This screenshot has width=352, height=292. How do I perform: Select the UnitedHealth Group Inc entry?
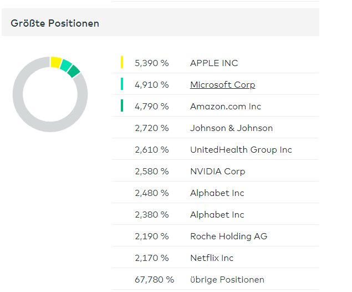coord(241,150)
